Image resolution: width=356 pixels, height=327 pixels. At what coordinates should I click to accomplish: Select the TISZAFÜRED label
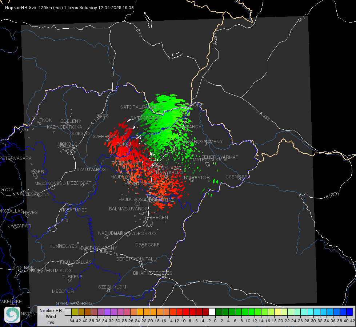74,210
